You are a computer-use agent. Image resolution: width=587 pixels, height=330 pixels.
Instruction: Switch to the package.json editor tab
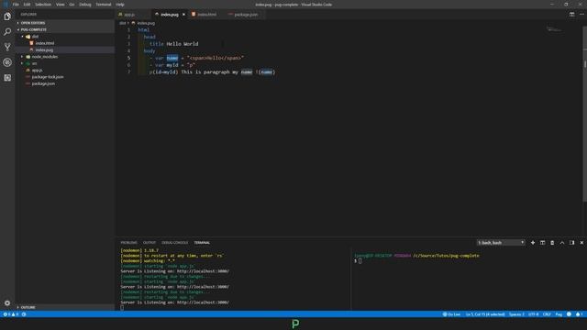point(246,15)
